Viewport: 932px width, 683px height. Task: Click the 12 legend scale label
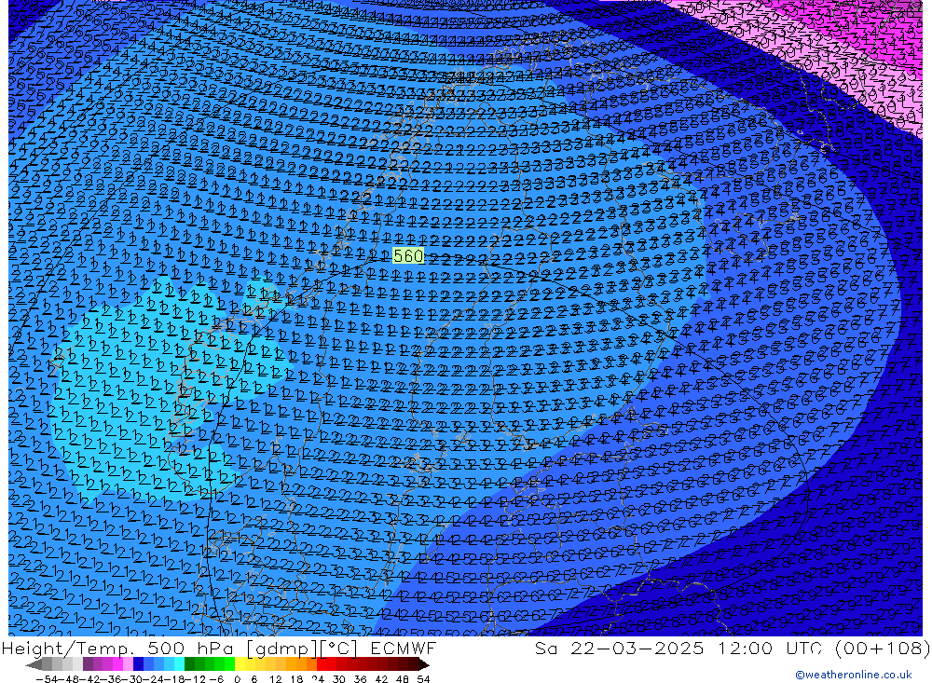(x=275, y=679)
